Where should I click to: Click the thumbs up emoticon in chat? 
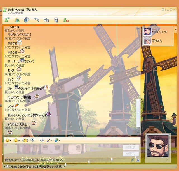pos(47,87)
